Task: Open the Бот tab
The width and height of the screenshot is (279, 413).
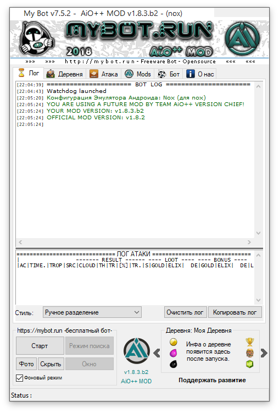Action: point(169,74)
